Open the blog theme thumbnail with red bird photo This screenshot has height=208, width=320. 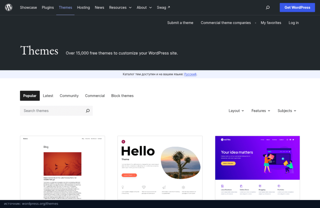click(62, 168)
